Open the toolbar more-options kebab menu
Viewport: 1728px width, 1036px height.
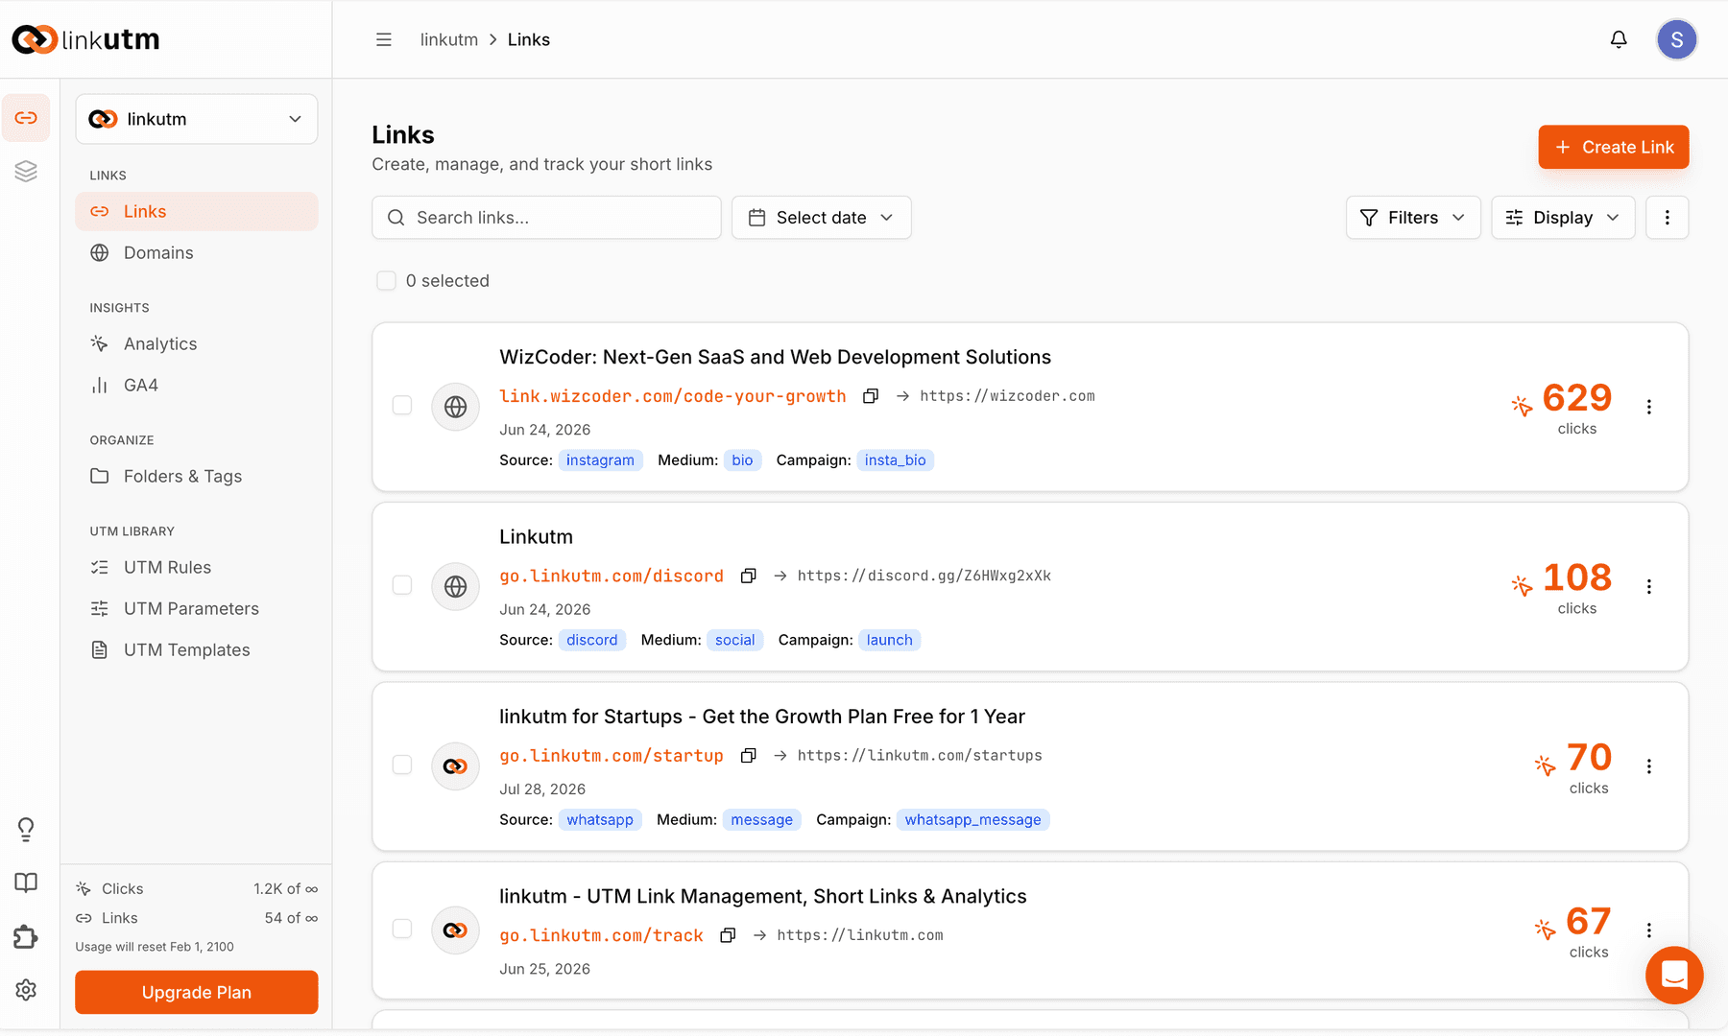coord(1668,218)
